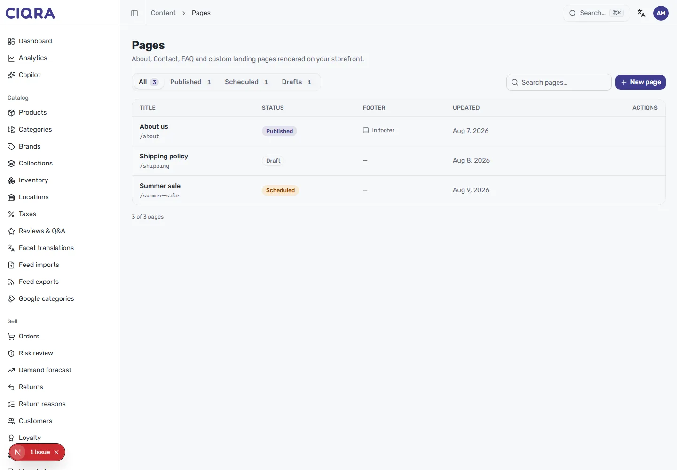Click the Scheduled status badge
The height and width of the screenshot is (470, 677).
tap(280, 190)
